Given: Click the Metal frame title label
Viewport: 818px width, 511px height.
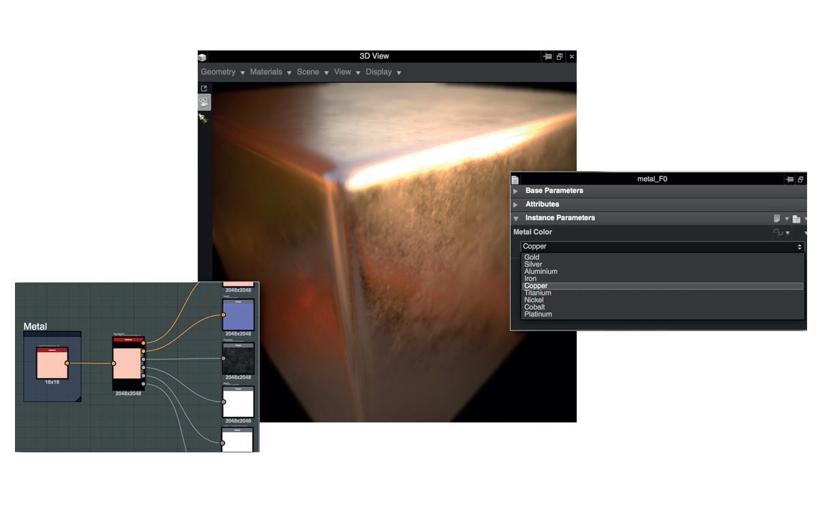Looking at the screenshot, I should tap(35, 327).
